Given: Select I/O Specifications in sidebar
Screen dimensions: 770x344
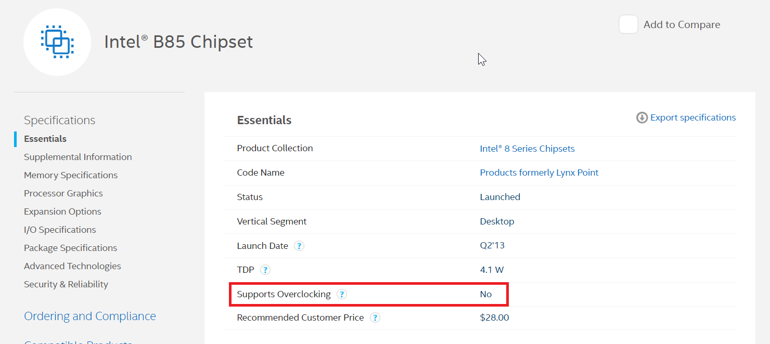Looking at the screenshot, I should pos(60,230).
